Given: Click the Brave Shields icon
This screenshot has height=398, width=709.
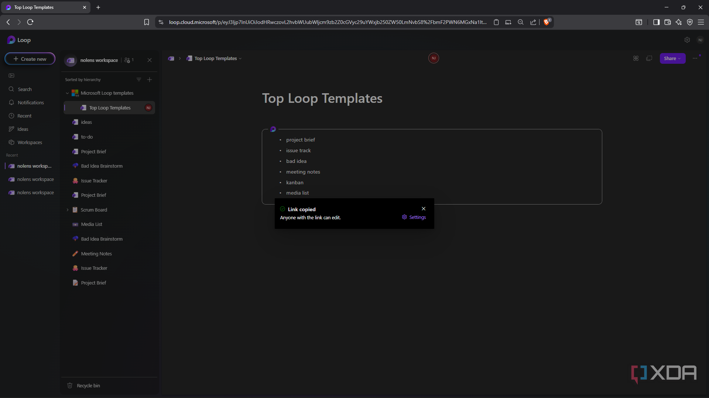Looking at the screenshot, I should (547, 22).
